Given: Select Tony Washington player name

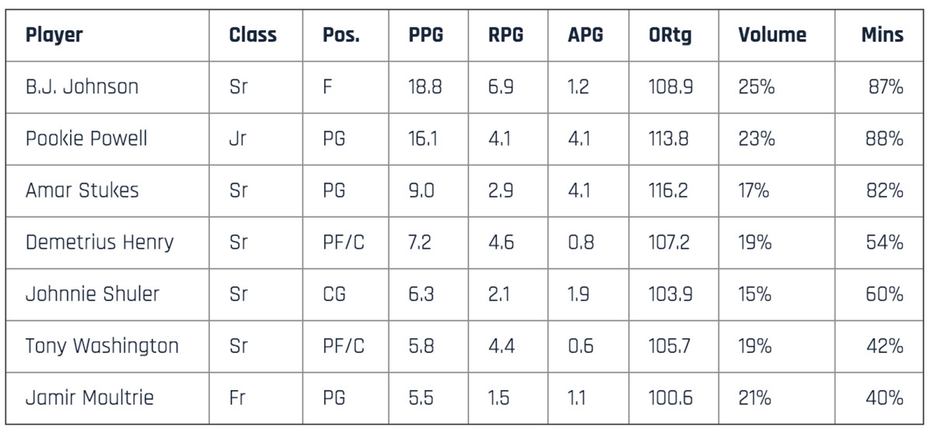Looking at the screenshot, I should pos(102,346).
